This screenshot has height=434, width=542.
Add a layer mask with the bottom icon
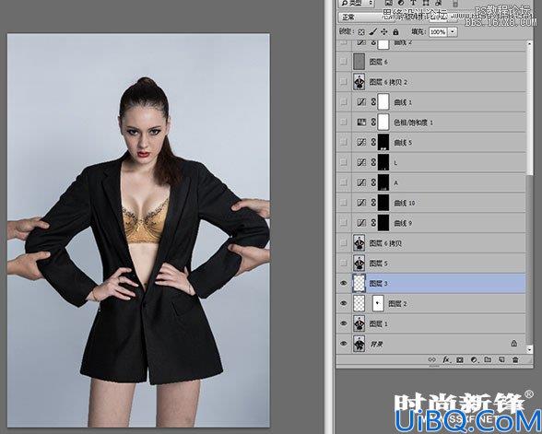[x=460, y=359]
